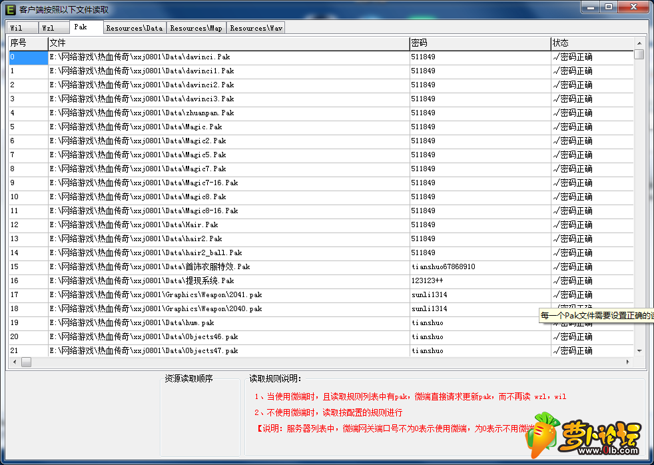
Task: Click the 文件 column header
Action: [x=228, y=43]
